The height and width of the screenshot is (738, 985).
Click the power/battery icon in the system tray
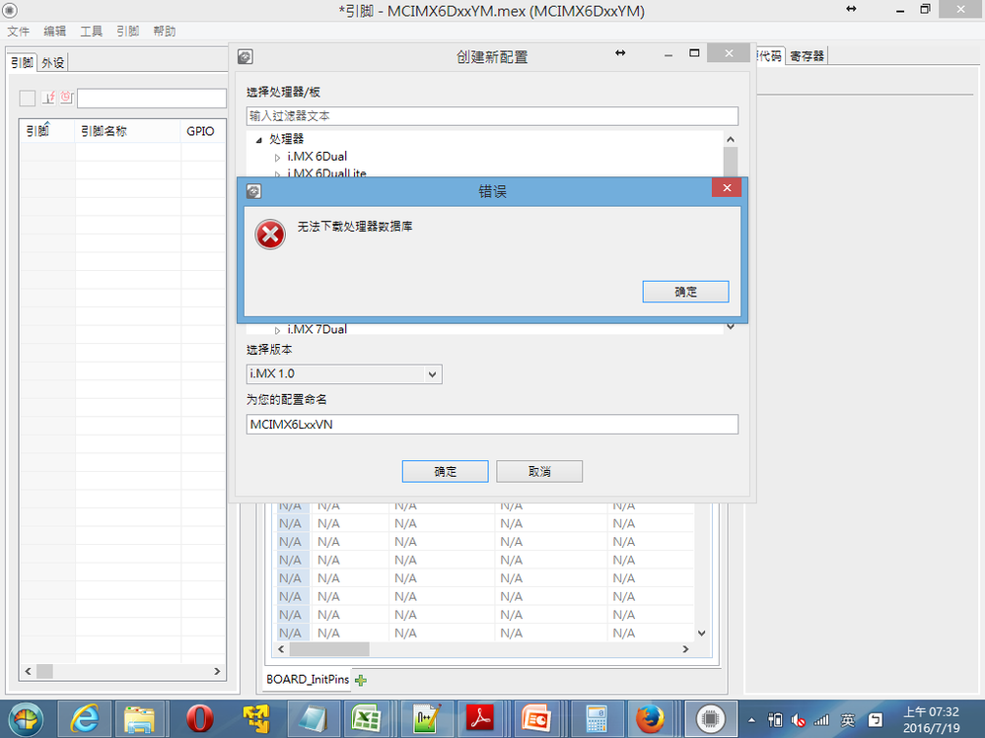click(x=775, y=720)
